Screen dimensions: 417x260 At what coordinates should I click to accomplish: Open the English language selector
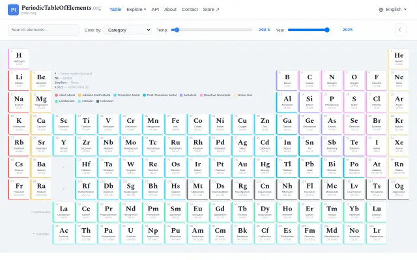393,10
